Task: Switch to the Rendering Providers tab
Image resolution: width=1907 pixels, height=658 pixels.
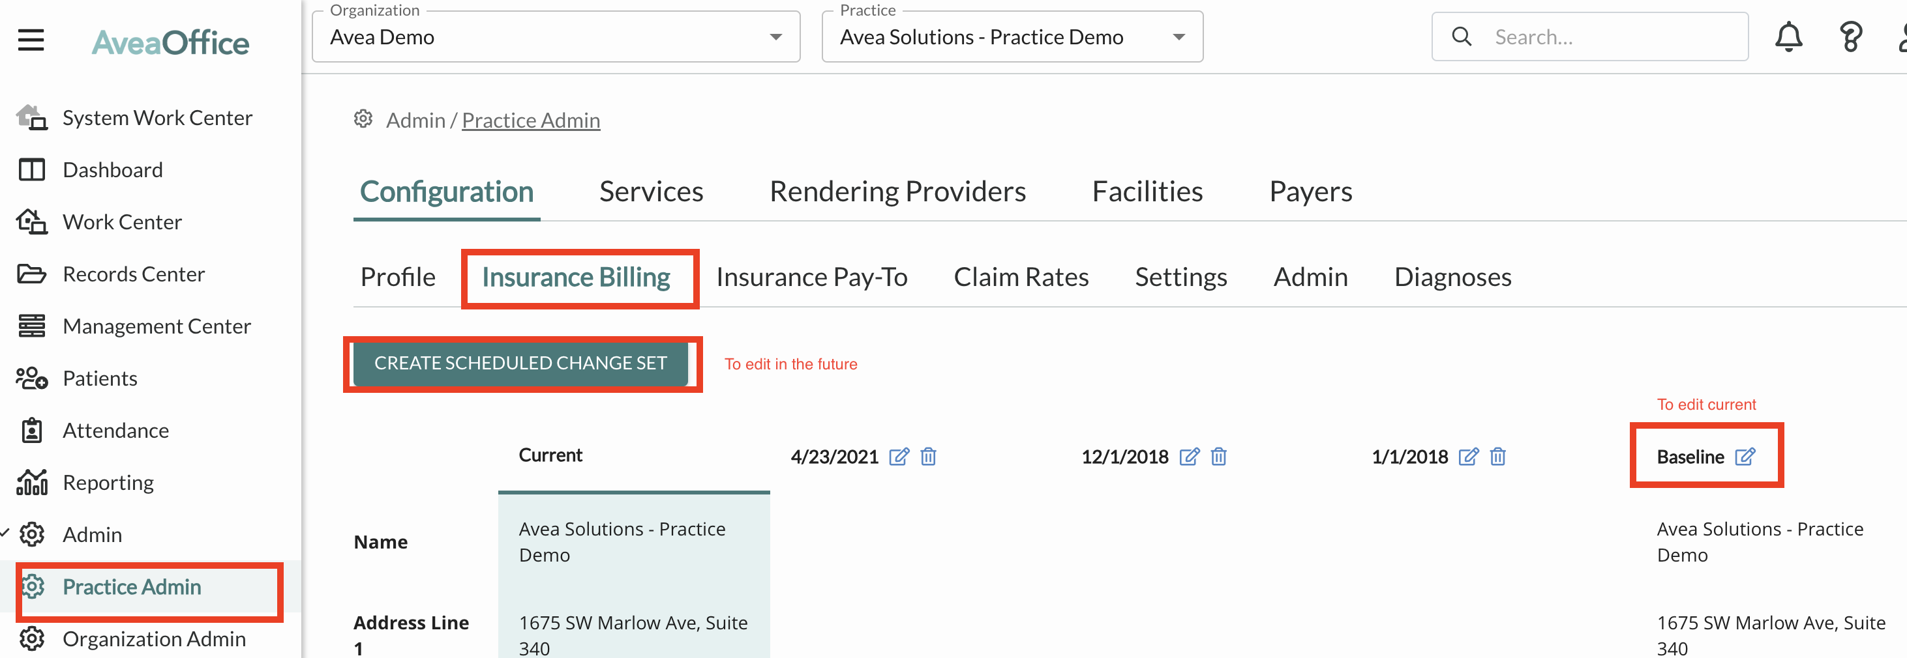Action: point(897,192)
